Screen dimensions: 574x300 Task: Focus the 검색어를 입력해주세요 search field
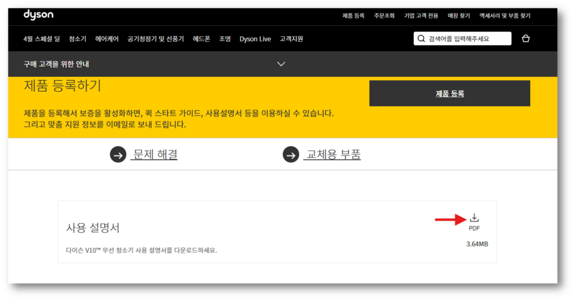click(462, 39)
